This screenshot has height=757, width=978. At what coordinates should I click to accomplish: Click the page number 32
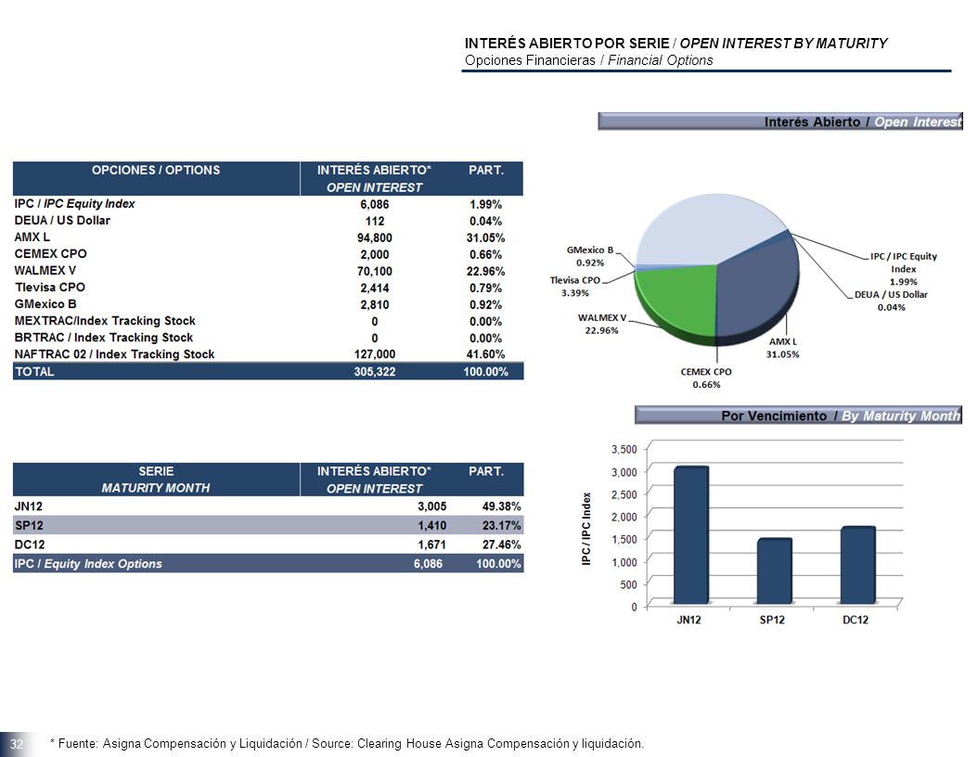point(16,744)
